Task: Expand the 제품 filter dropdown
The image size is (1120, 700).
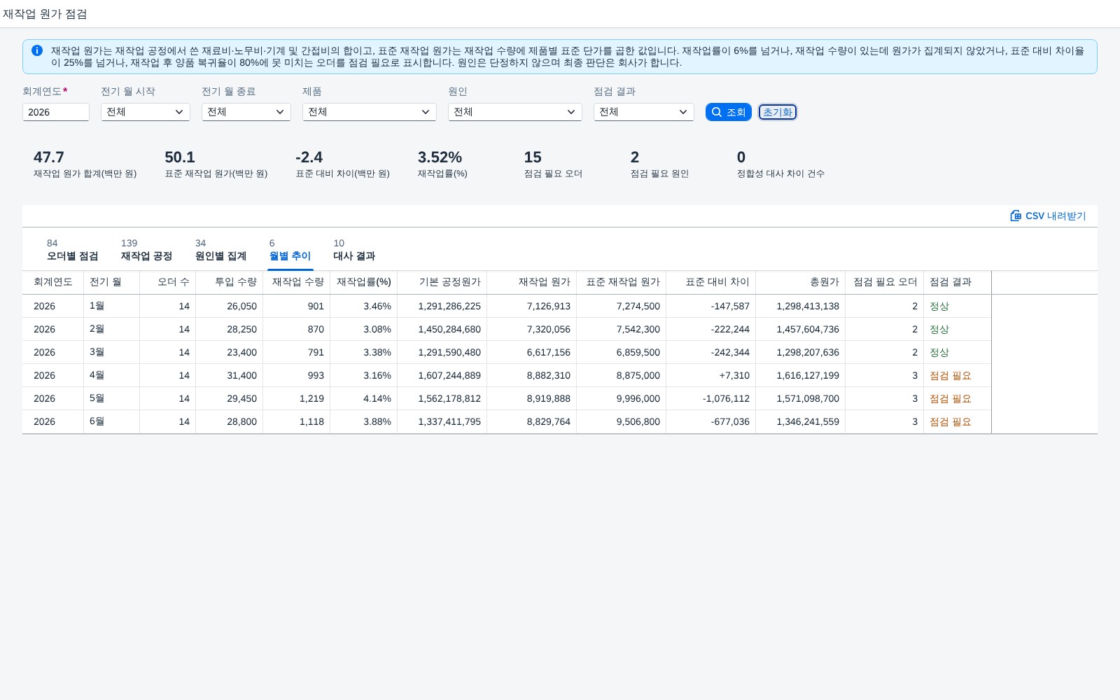Action: click(x=370, y=112)
